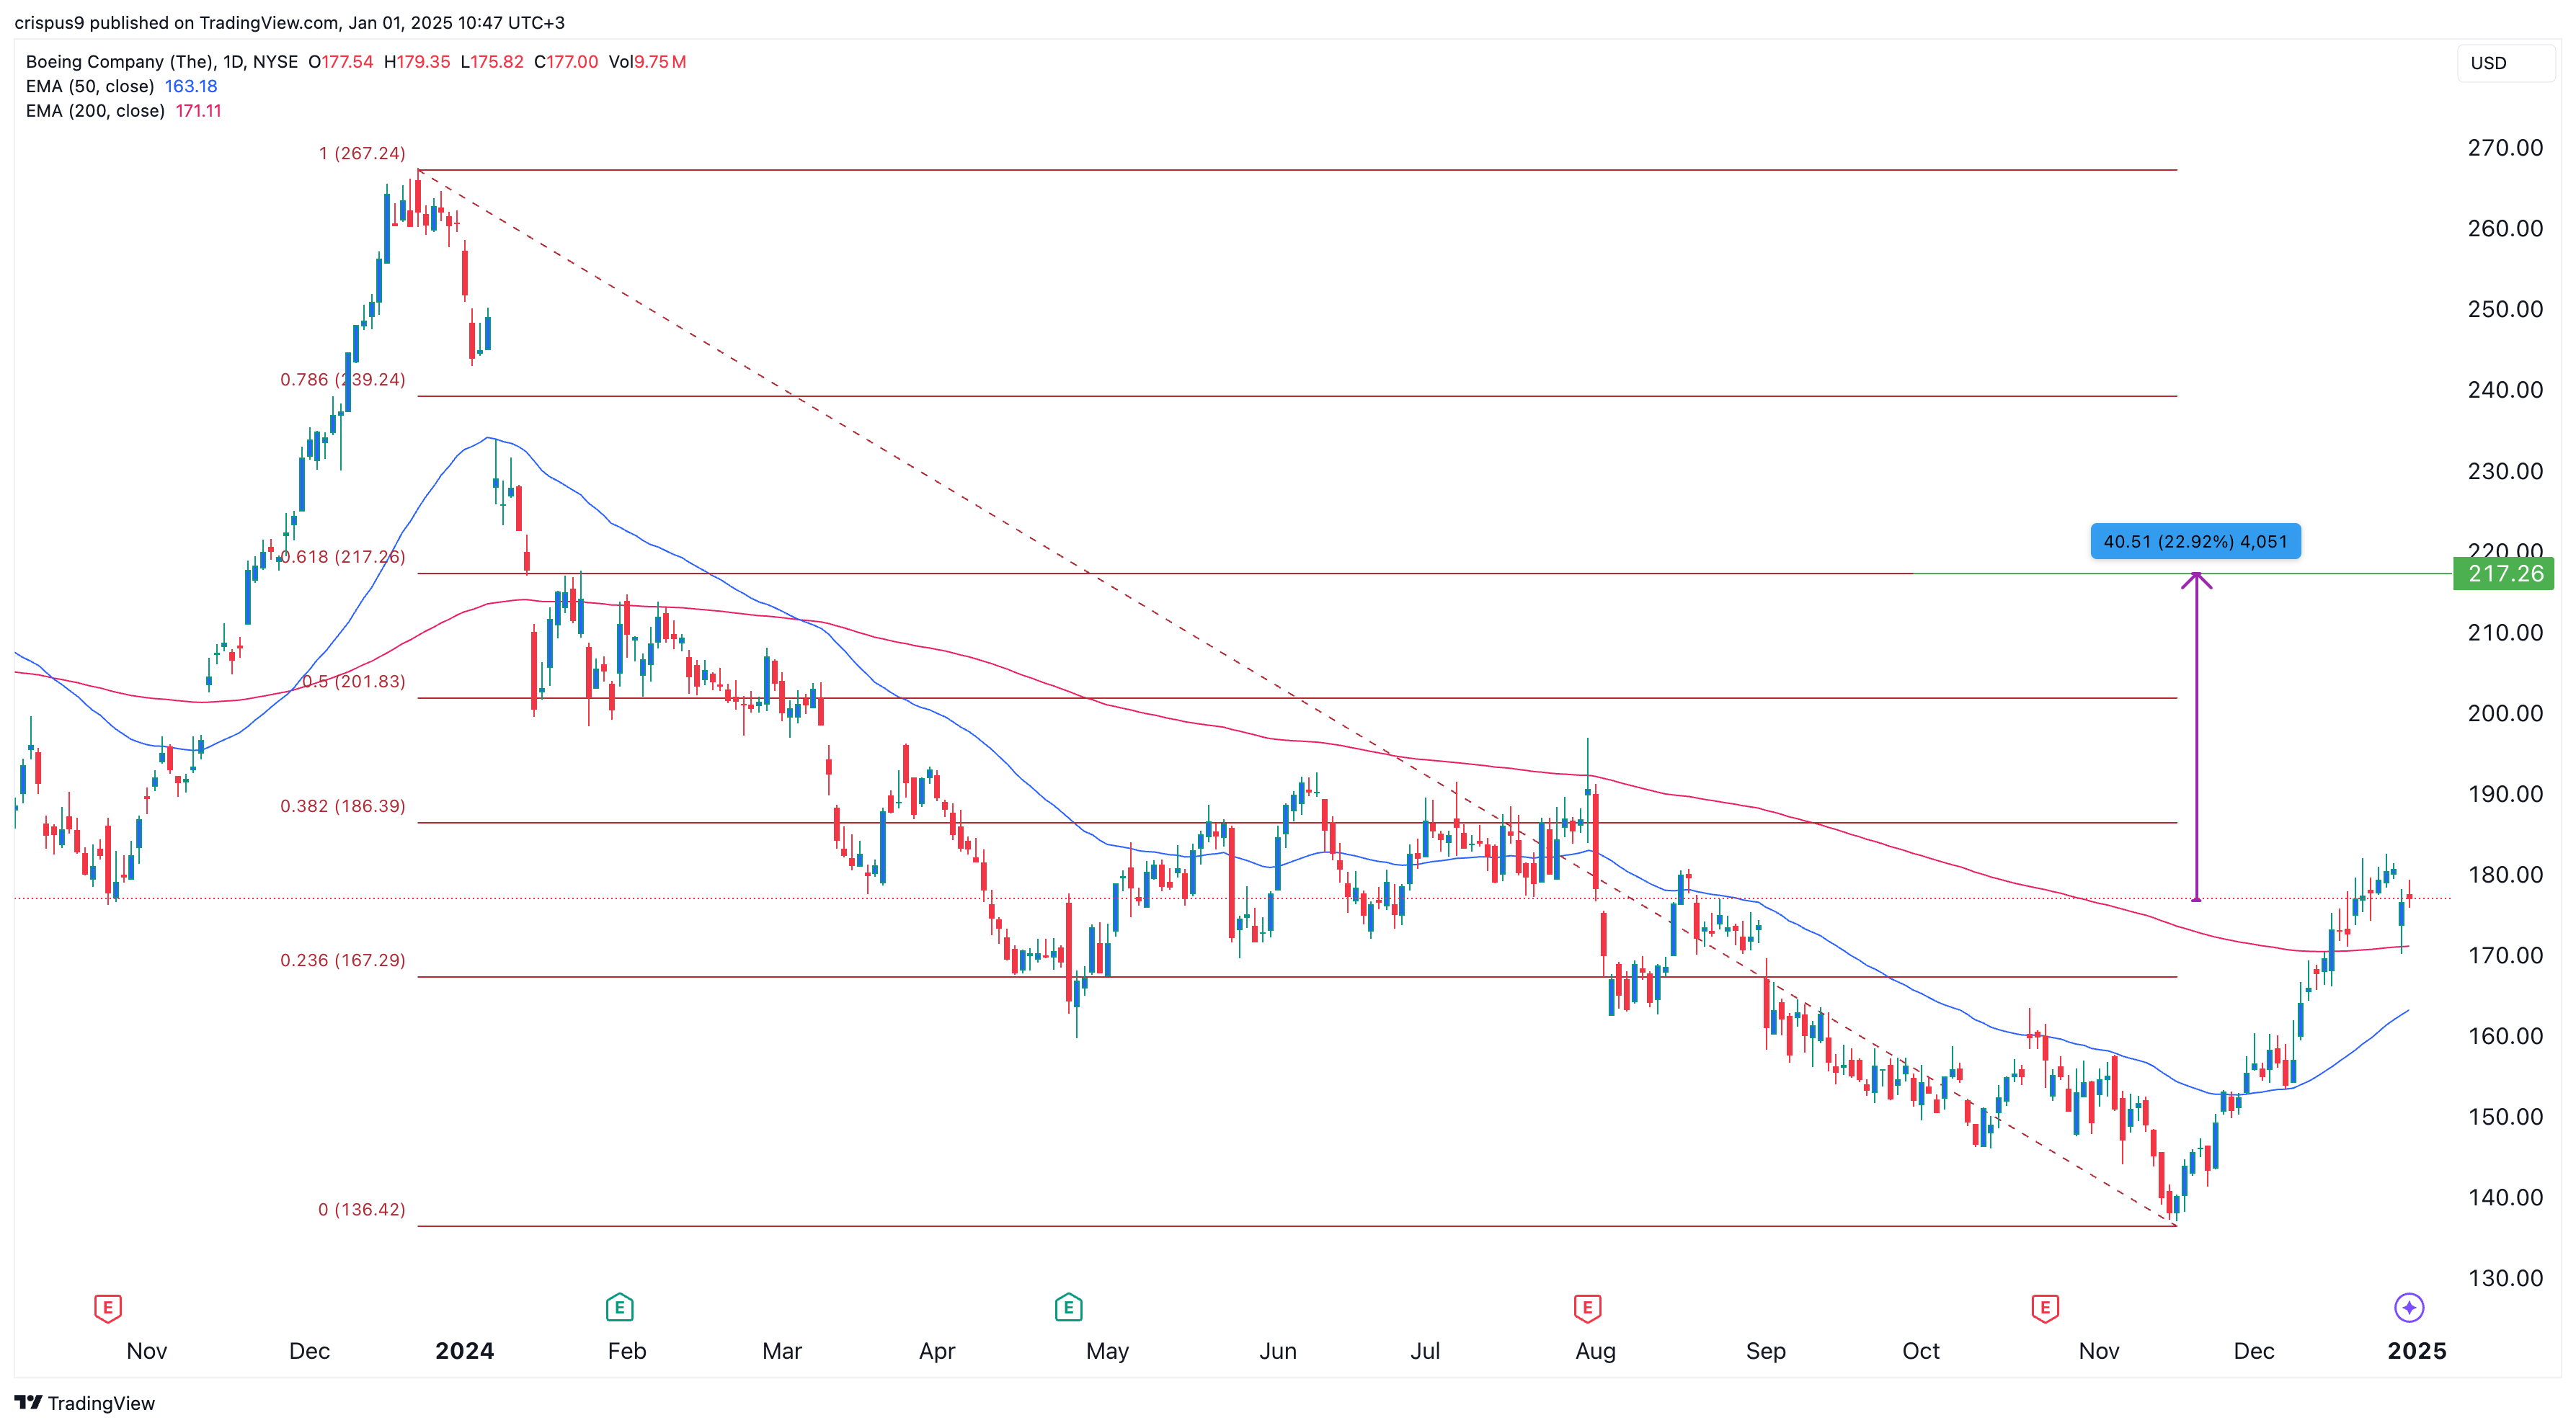Click the purple upcoming event icon near 2025
The width and height of the screenshot is (2576, 1428).
pyautogui.click(x=2409, y=1307)
